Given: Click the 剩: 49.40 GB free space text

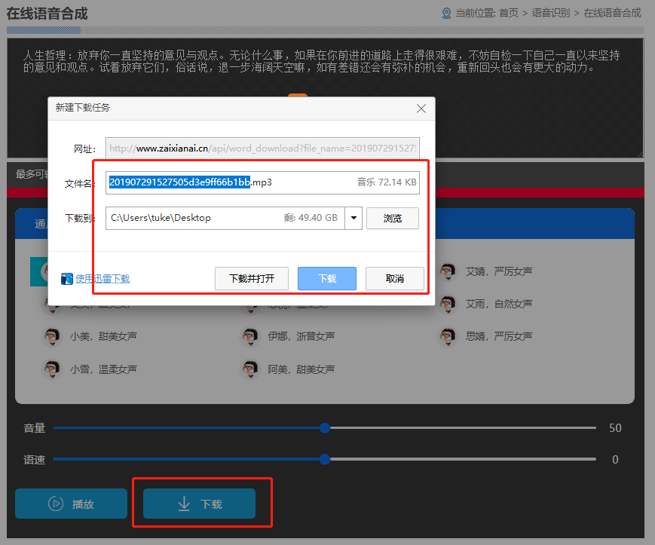Looking at the screenshot, I should [311, 218].
